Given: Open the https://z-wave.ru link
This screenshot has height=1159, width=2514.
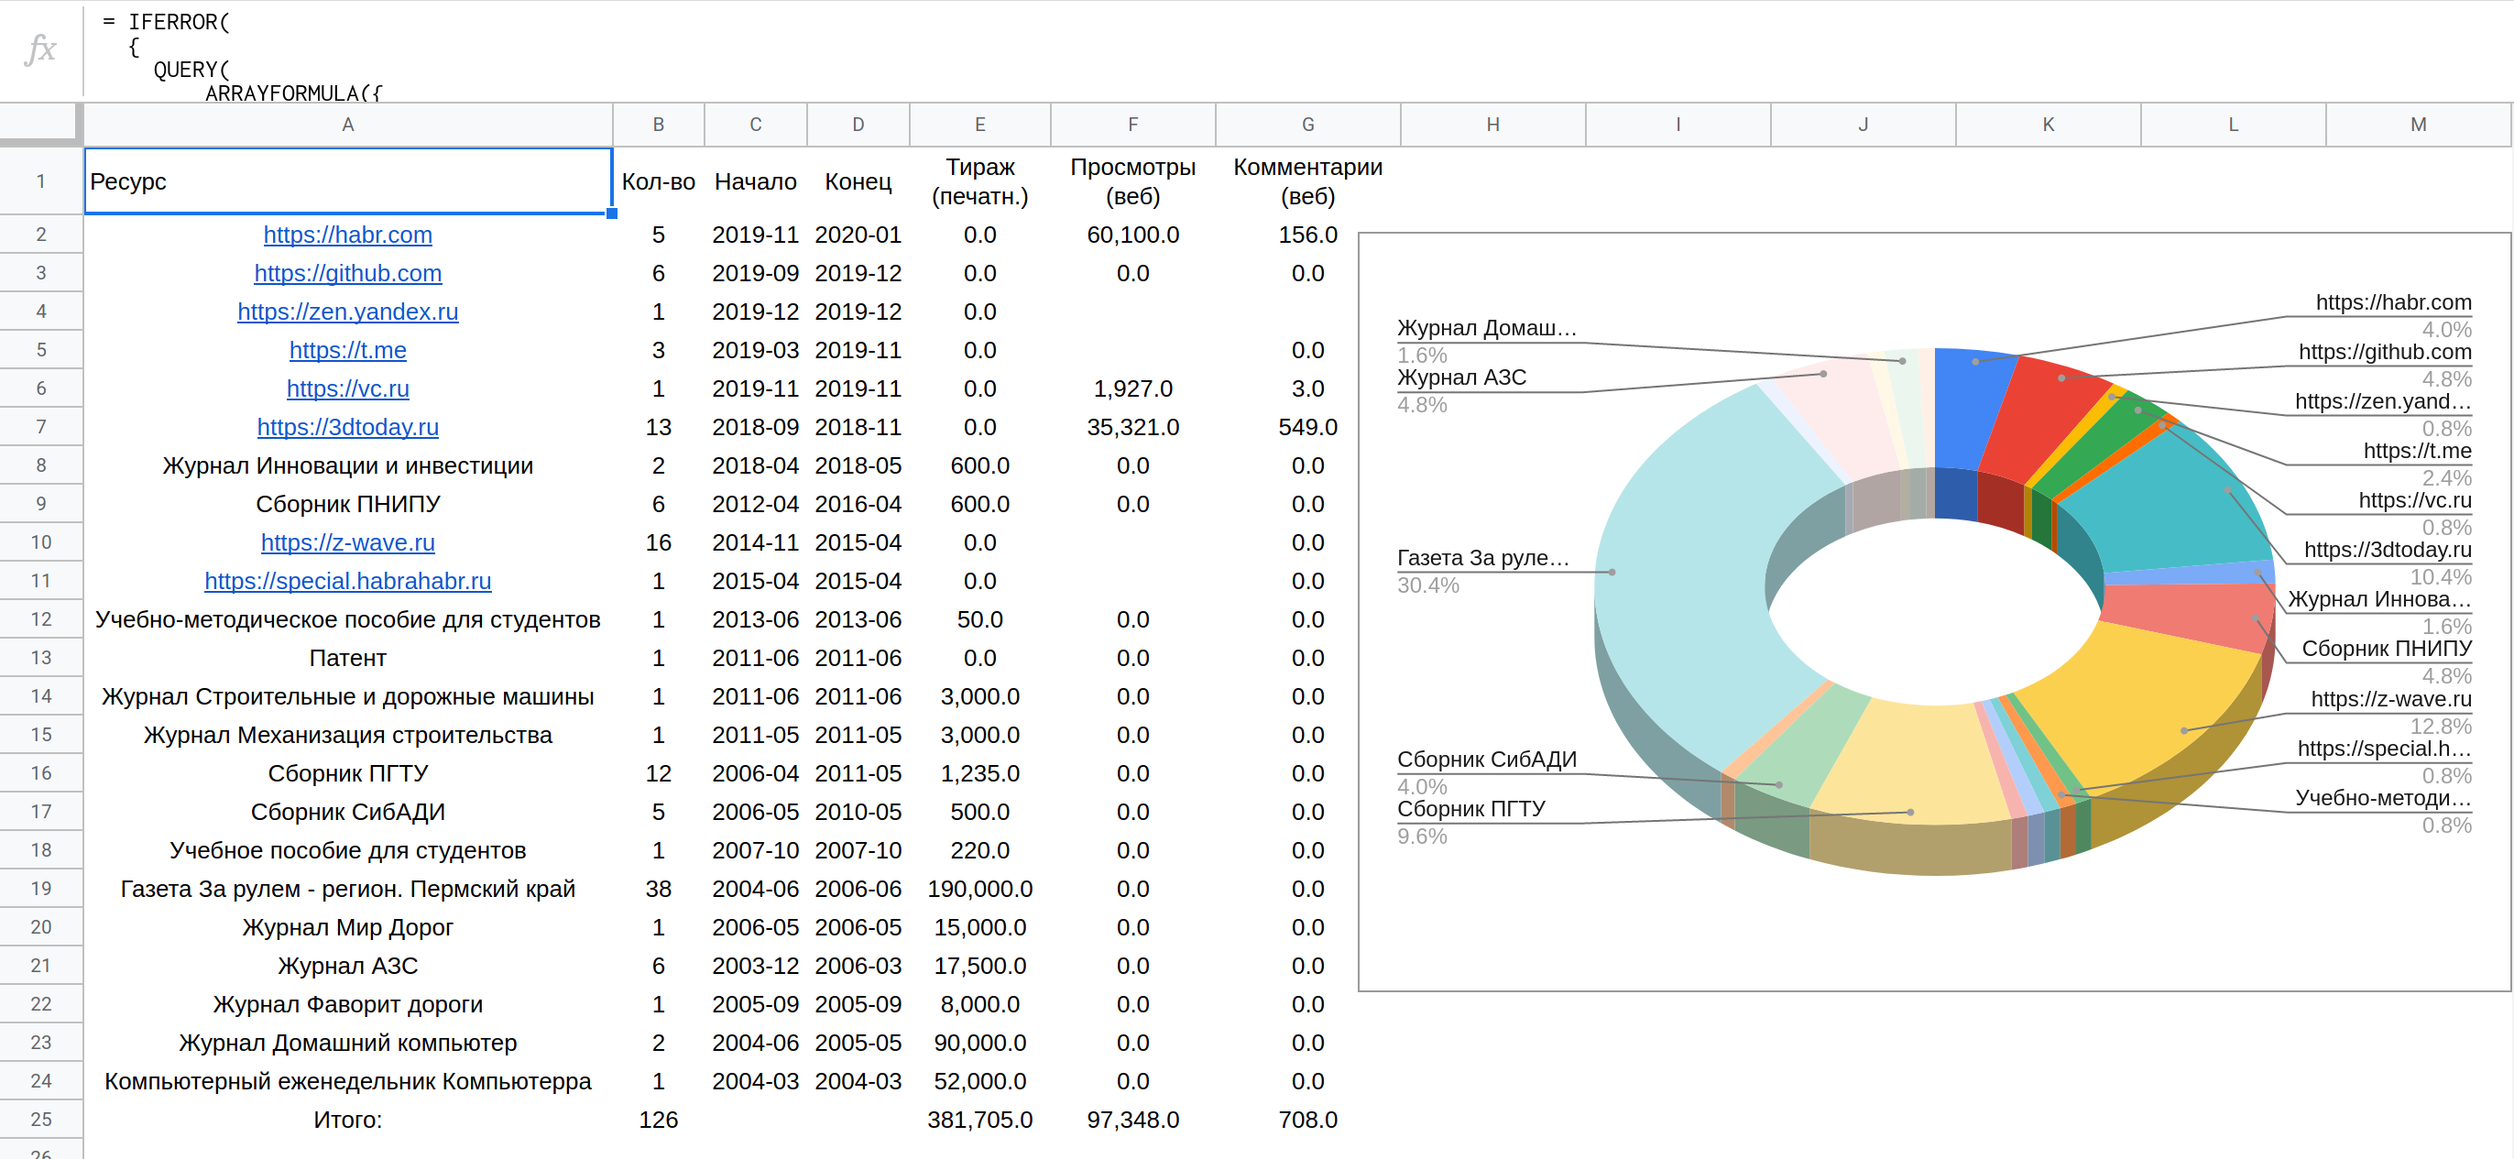Looking at the screenshot, I should point(347,542).
